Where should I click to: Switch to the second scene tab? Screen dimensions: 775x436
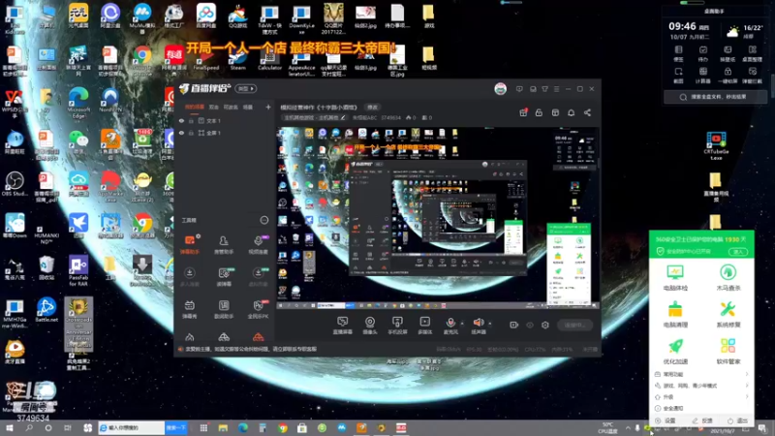click(x=213, y=107)
